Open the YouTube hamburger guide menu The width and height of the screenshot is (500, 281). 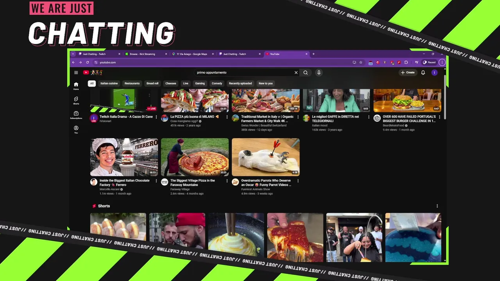pos(76,73)
